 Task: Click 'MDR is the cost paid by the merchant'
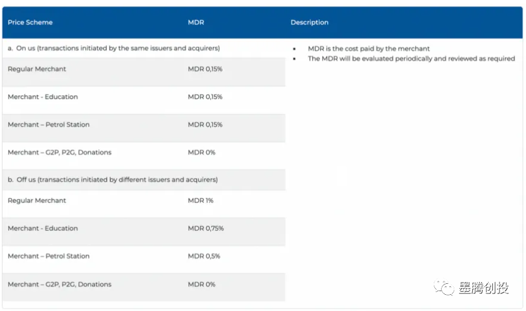369,49
